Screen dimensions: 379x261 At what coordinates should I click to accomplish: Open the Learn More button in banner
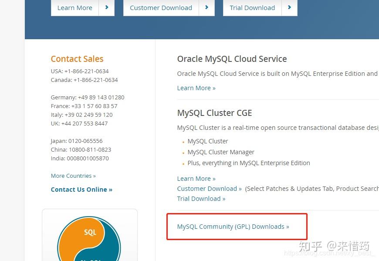pyautogui.click(x=74, y=8)
